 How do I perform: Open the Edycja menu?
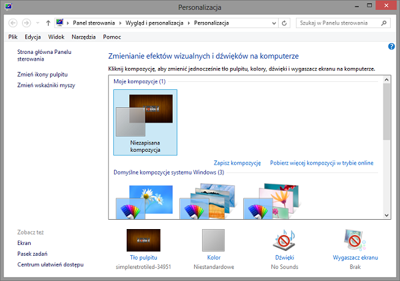33,37
